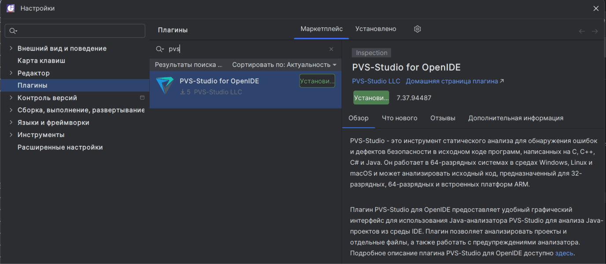
Task: Click the back navigation arrow
Action: point(582,31)
